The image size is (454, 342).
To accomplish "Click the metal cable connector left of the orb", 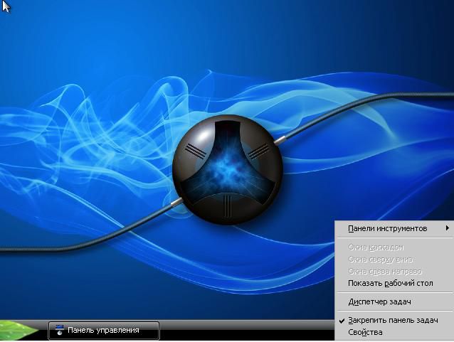I will pyautogui.click(x=174, y=204).
